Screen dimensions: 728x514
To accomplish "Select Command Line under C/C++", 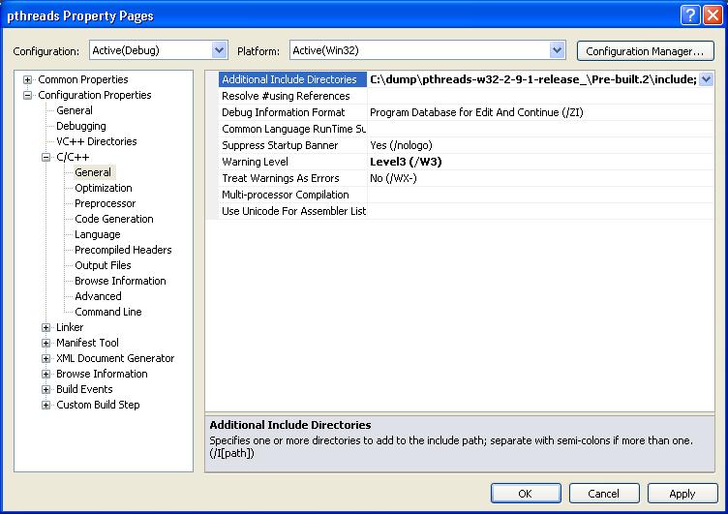I will [x=108, y=312].
